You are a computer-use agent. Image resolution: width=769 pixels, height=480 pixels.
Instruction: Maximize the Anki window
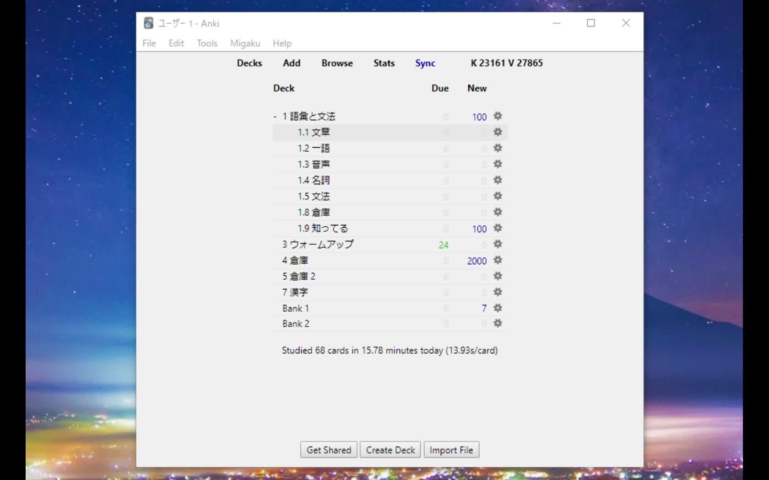pos(591,23)
